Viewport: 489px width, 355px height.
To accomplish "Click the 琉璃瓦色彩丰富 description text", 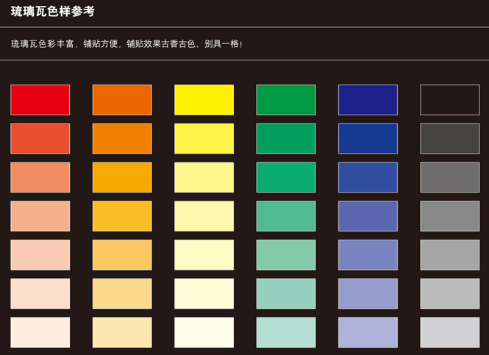I will tap(126, 44).
